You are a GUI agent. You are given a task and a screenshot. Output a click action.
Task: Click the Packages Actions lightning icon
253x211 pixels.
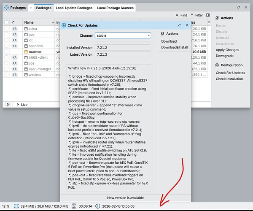pos(217,18)
